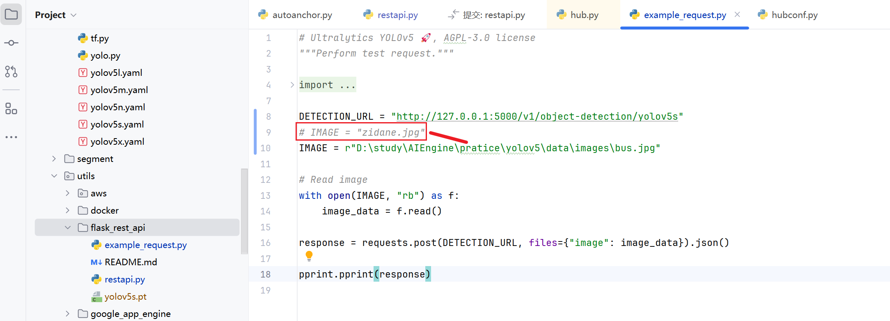Click the README.md markdown file icon
This screenshot has width=890, height=321.
pyautogui.click(x=96, y=262)
